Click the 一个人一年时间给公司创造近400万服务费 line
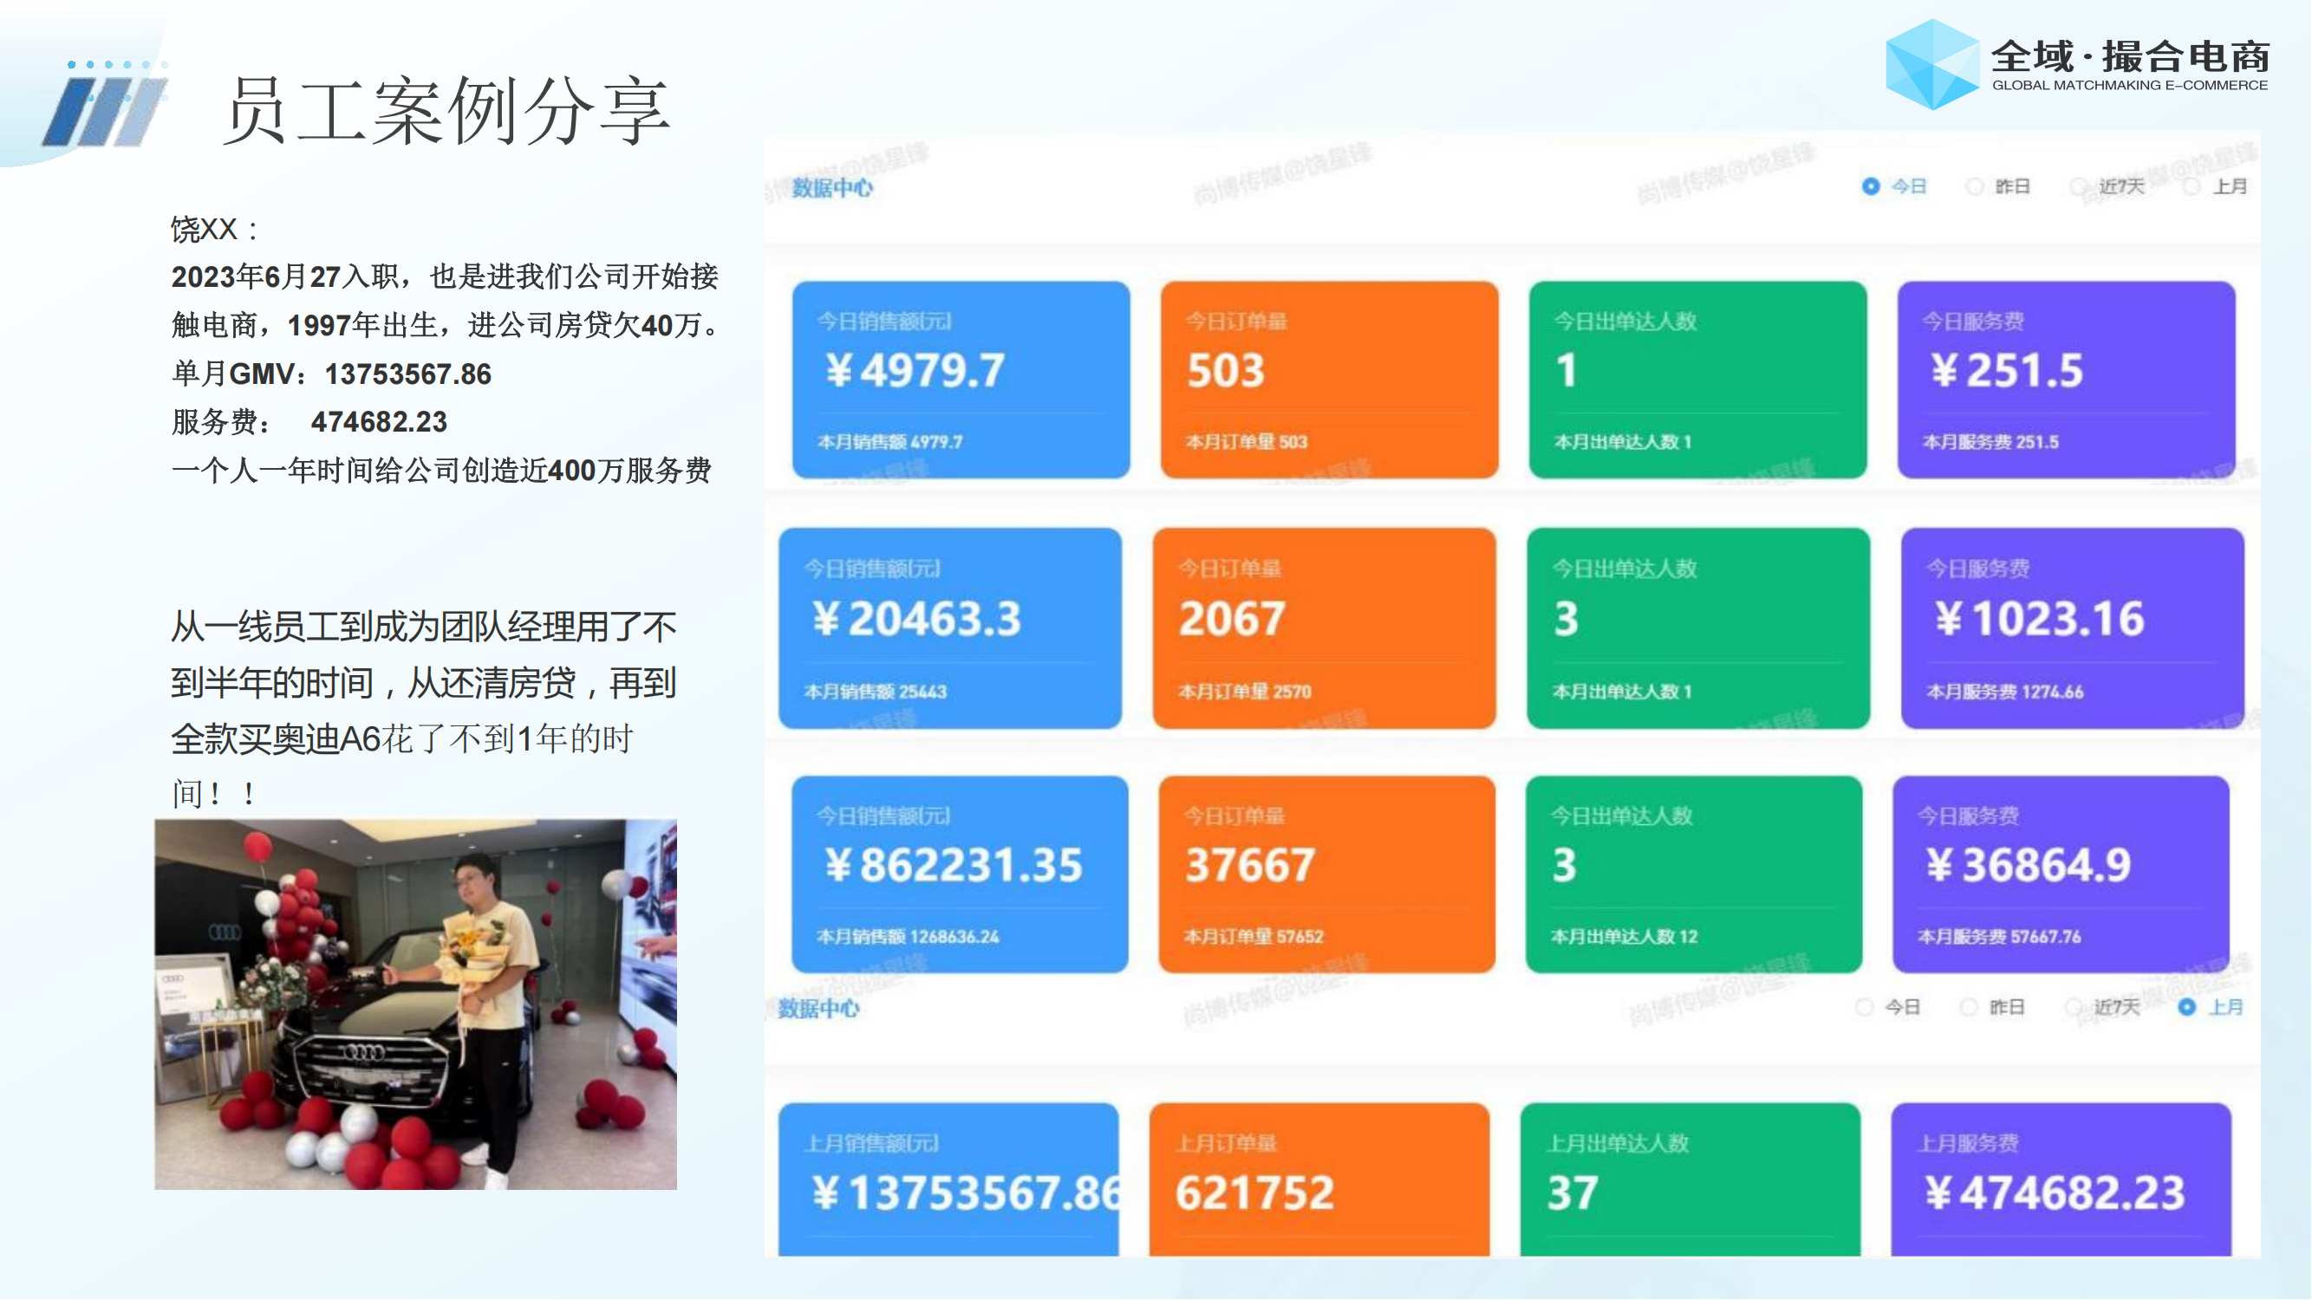The height and width of the screenshot is (1300, 2312). (441, 470)
